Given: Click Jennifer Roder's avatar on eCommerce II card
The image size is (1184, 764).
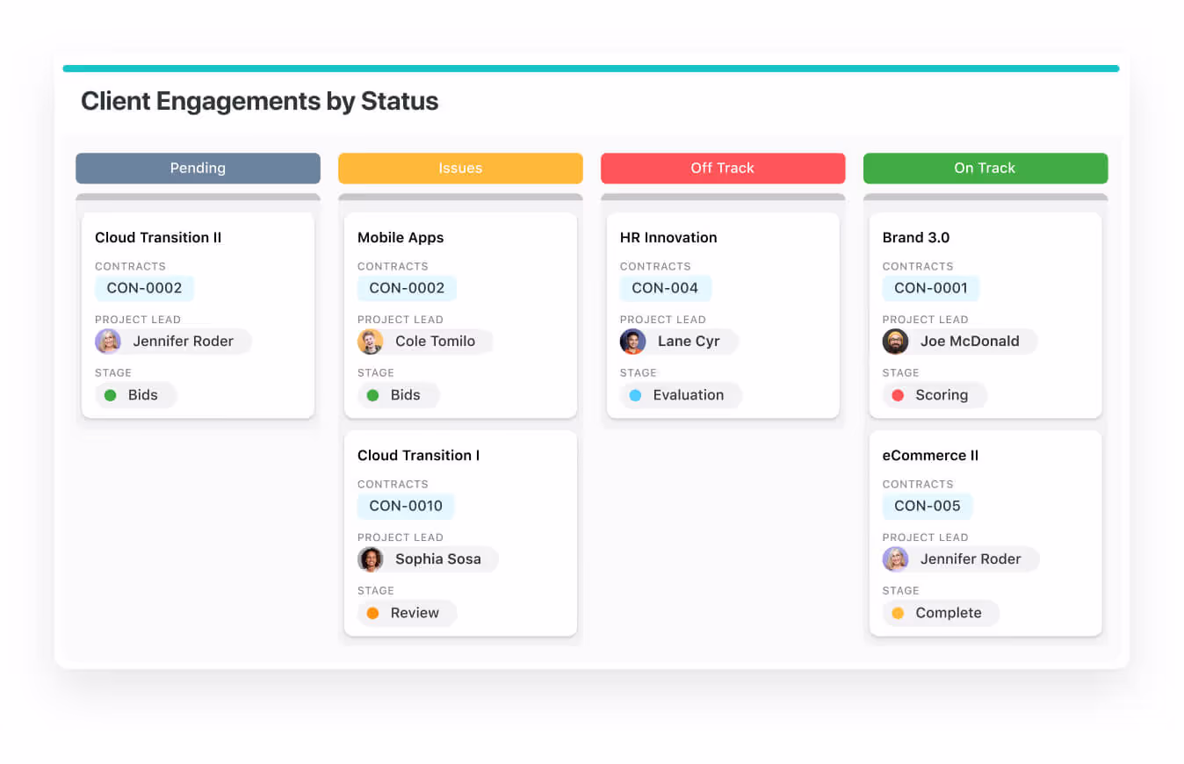Looking at the screenshot, I should click(895, 559).
